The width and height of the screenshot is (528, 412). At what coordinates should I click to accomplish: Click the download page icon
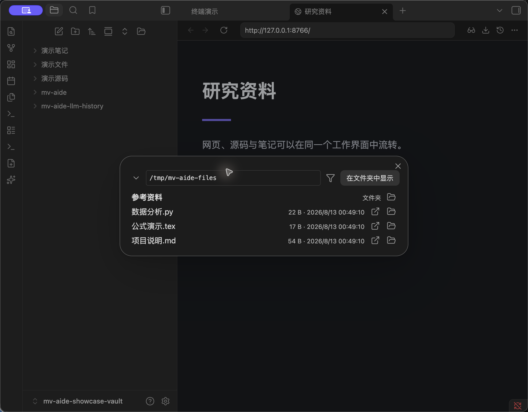click(x=485, y=30)
